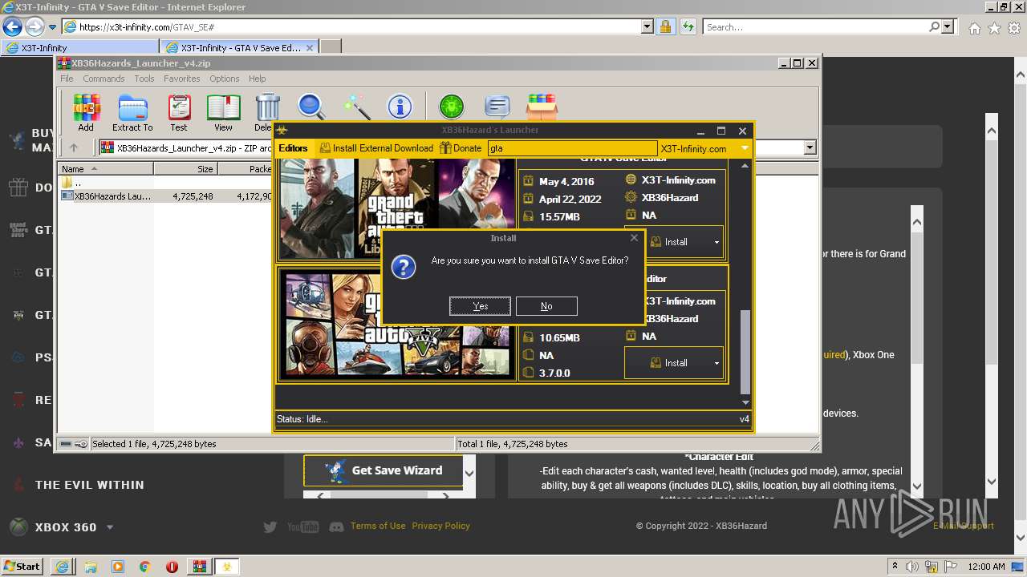This screenshot has width=1027, height=577.
Task: Click the Find magnifier icon in WinRAR
Action: point(311,107)
